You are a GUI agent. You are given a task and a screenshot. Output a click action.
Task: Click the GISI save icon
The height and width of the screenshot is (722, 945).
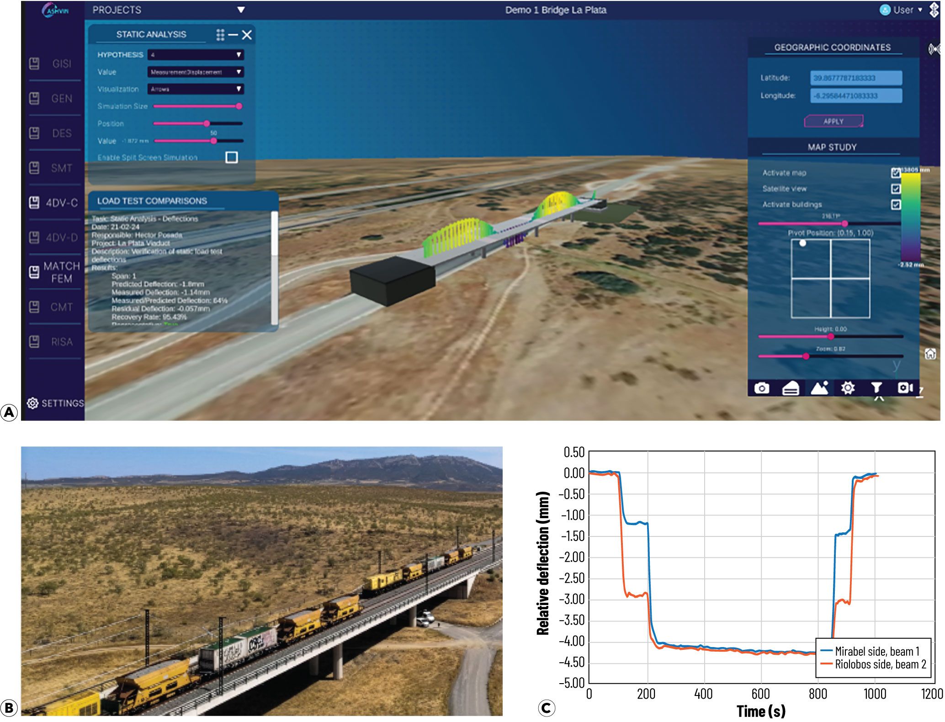(34, 64)
